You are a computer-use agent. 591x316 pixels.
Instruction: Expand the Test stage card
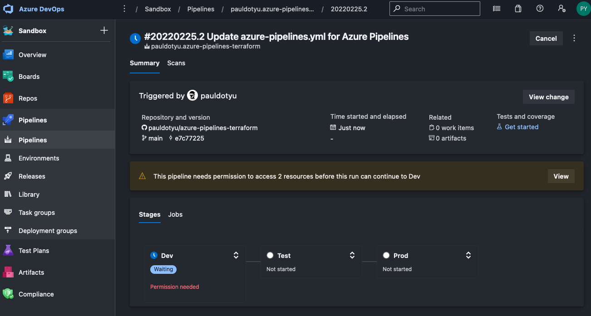[x=352, y=255]
